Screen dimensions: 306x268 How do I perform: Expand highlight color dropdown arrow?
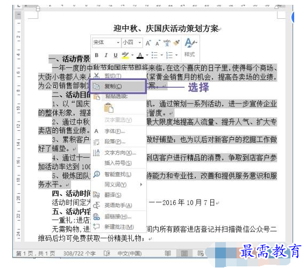[x=132, y=55]
